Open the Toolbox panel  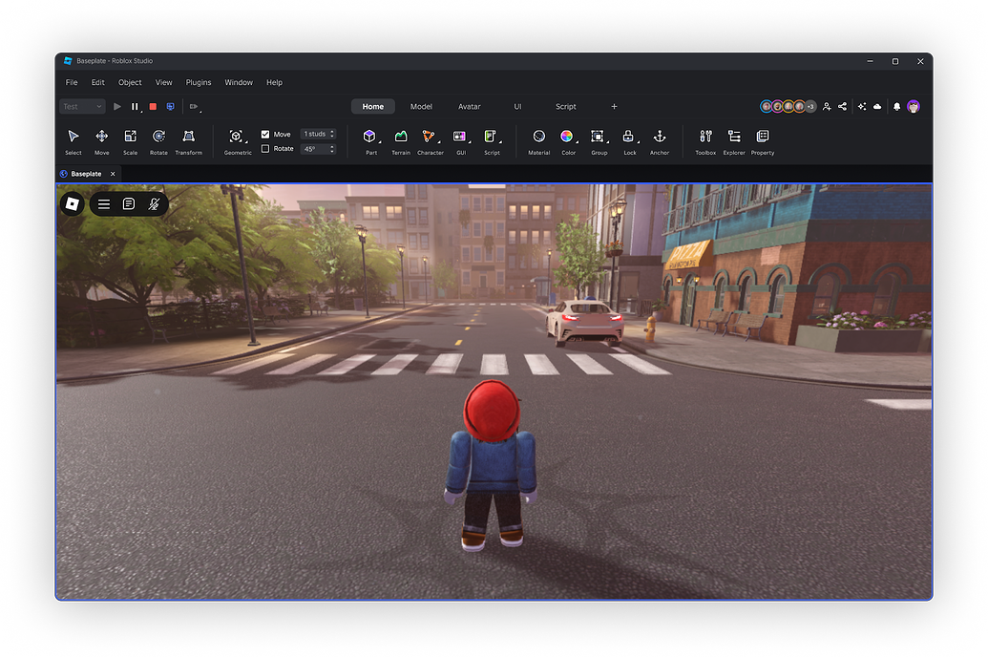coord(705,138)
